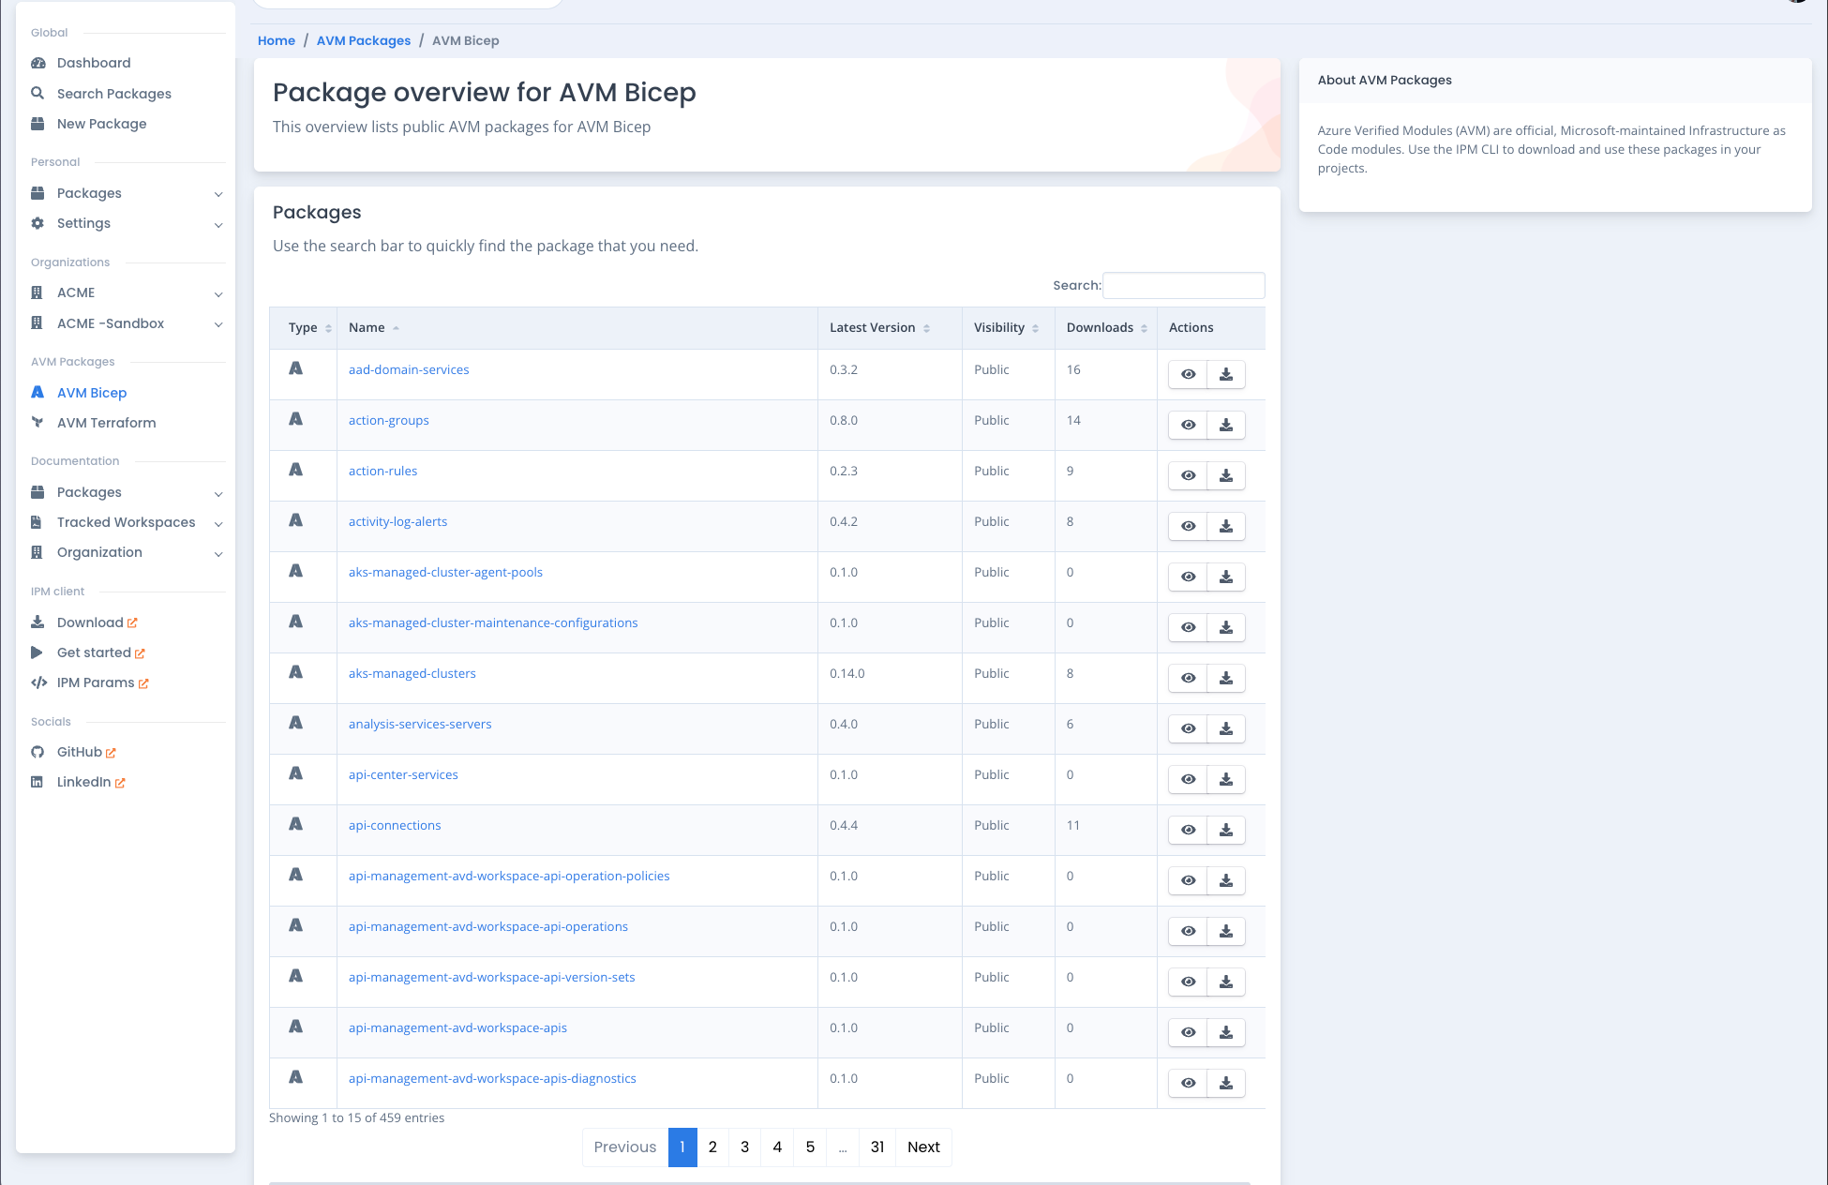Open the api-connections package link

395,825
